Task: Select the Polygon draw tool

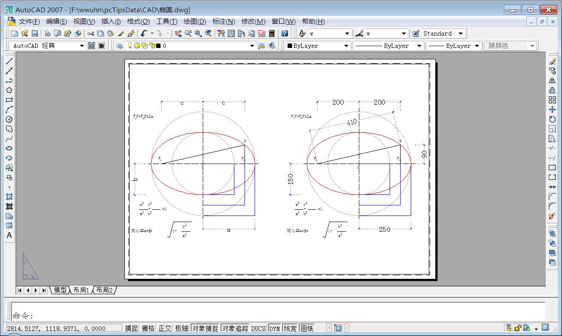Action: [x=9, y=90]
